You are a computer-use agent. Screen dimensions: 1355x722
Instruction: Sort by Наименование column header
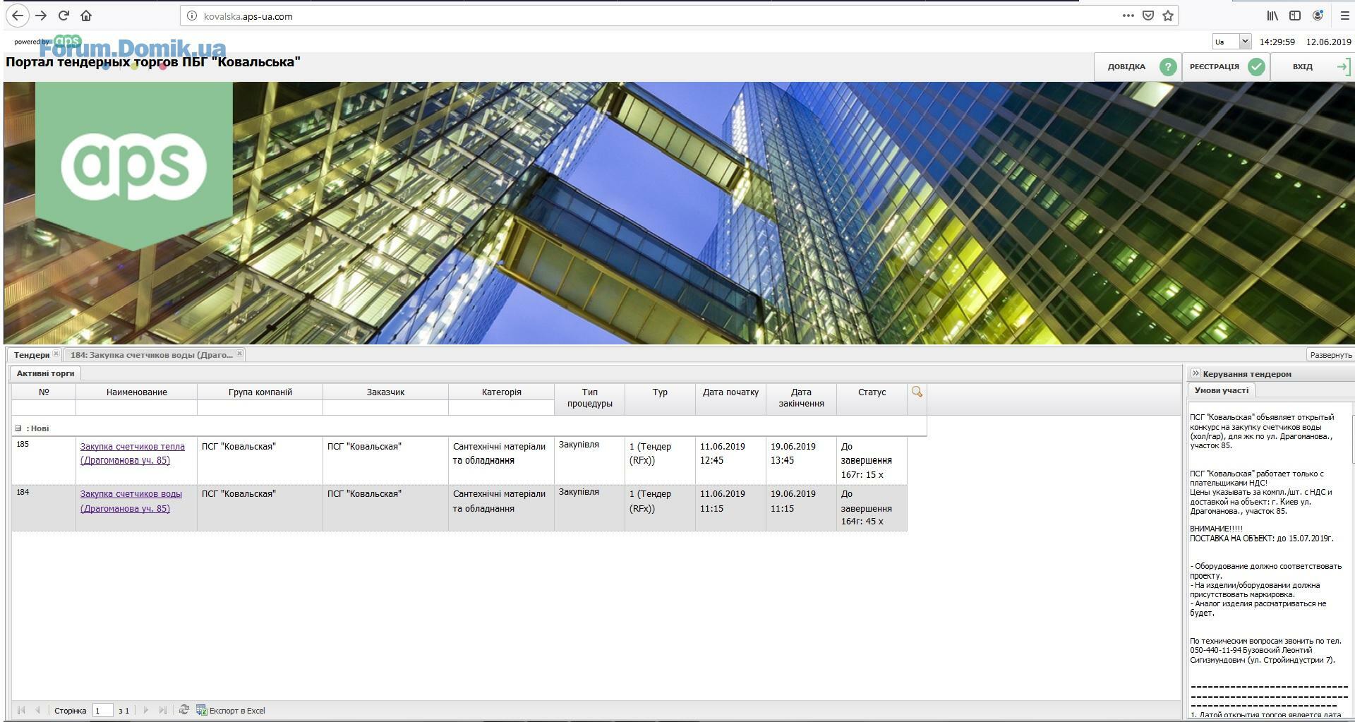point(137,392)
